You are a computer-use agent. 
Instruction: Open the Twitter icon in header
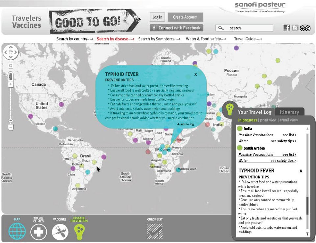tap(295, 28)
